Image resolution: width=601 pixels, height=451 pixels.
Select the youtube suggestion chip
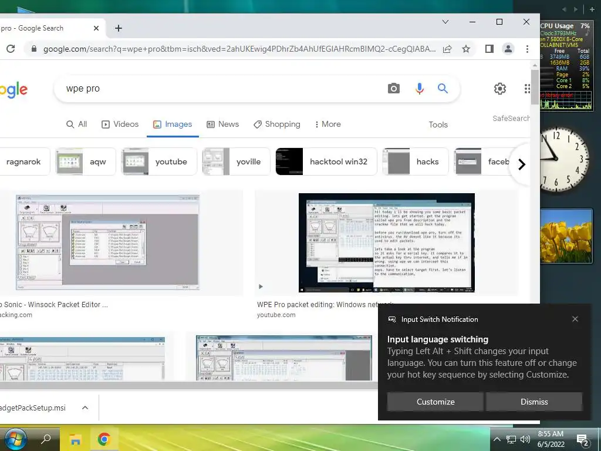click(159, 161)
